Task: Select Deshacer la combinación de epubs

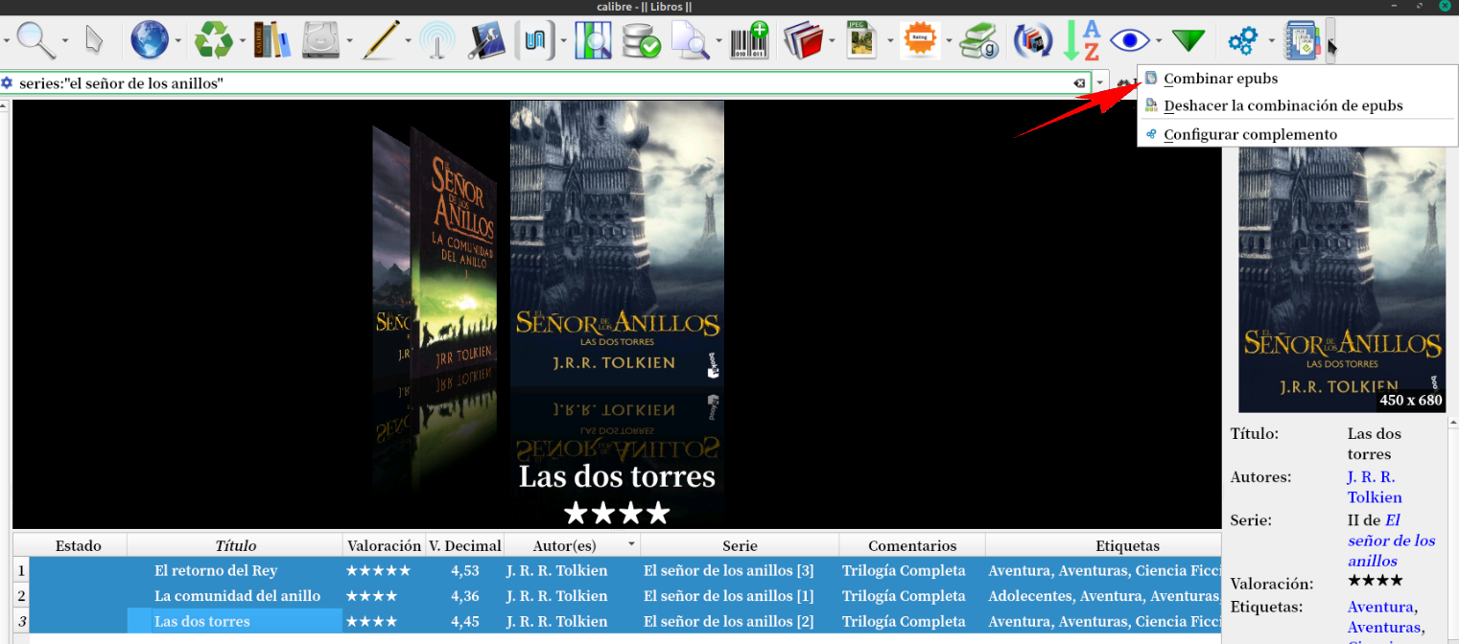Action: (x=1297, y=105)
